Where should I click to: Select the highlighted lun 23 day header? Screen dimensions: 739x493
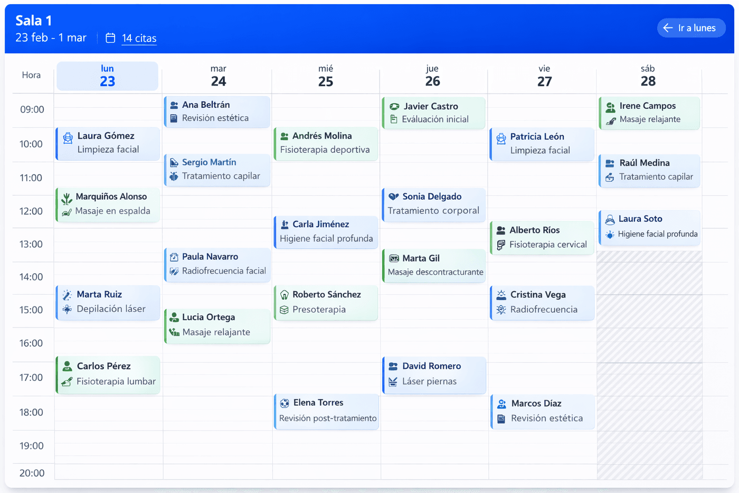coord(107,76)
